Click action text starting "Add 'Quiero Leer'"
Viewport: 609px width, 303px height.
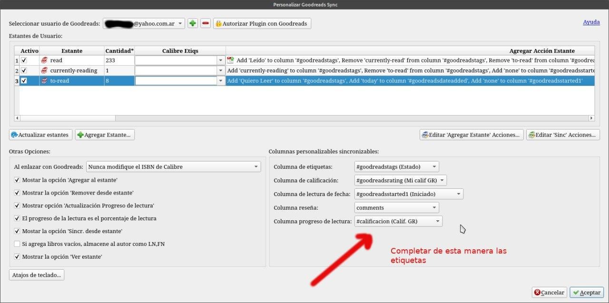[405, 81]
